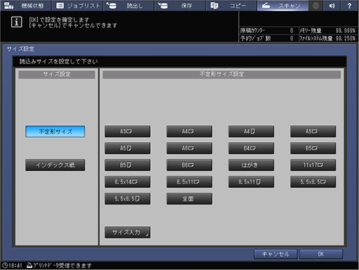
Task: Open the サイズ入力 size input dialog
Action: [x=128, y=232]
